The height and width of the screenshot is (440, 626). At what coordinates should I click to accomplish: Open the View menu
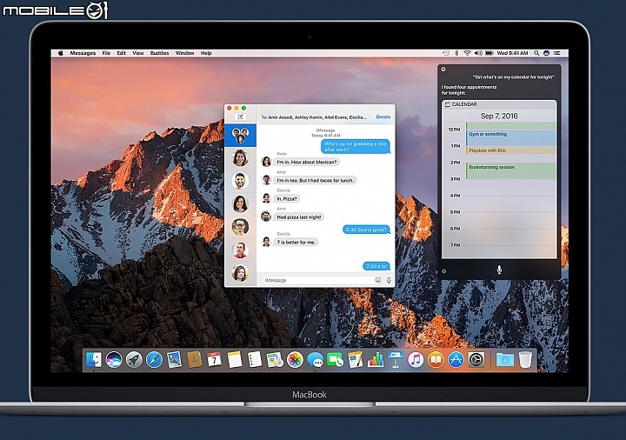[x=138, y=53]
